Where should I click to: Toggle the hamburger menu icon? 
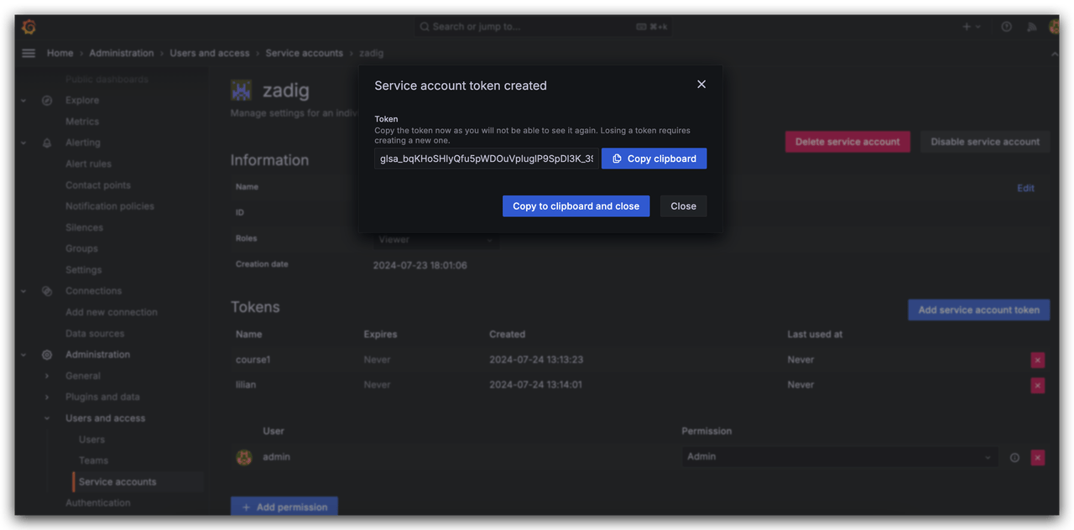point(29,53)
